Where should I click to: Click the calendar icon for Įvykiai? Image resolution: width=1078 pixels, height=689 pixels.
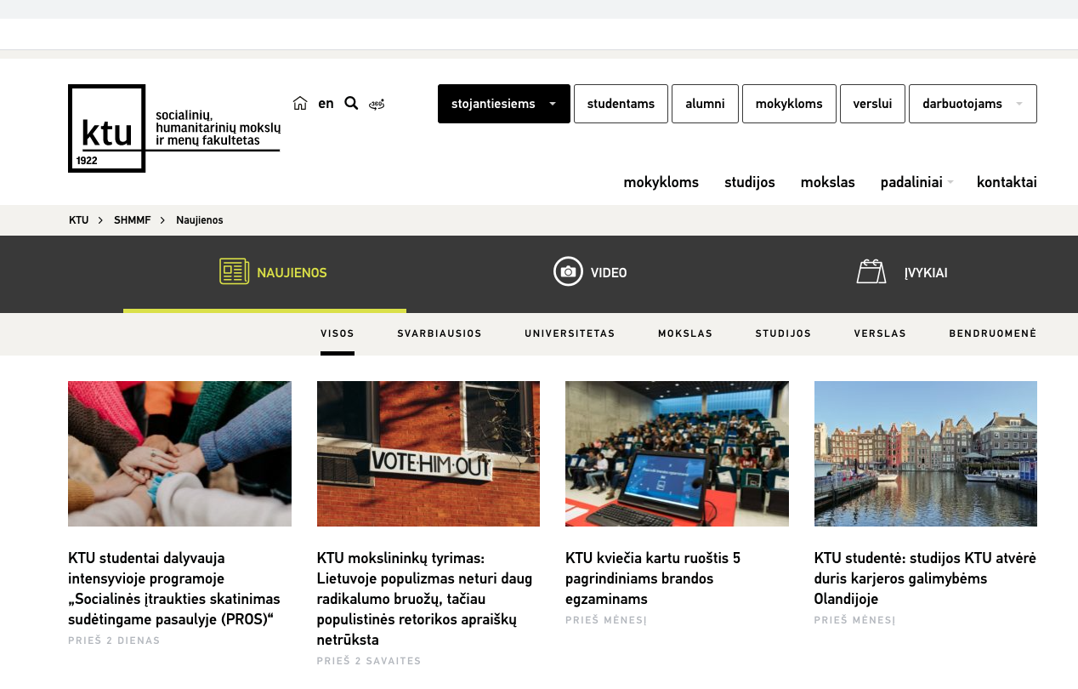pos(871,271)
